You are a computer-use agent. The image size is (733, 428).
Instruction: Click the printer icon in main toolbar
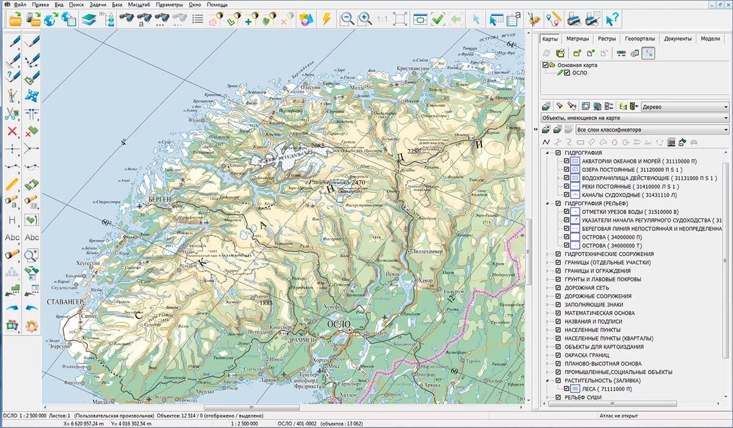pyautogui.click(x=574, y=19)
